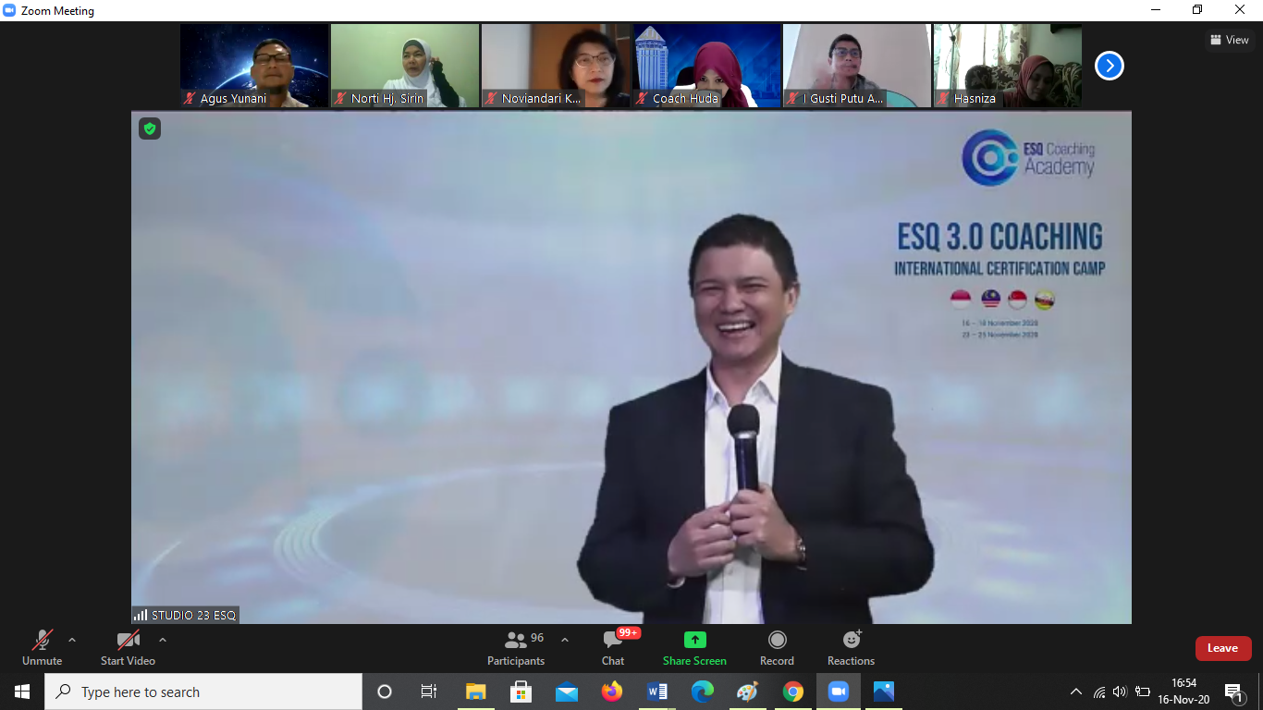Expand the arrow next to Participants
This screenshot has height=710, width=1263.
[x=565, y=640]
